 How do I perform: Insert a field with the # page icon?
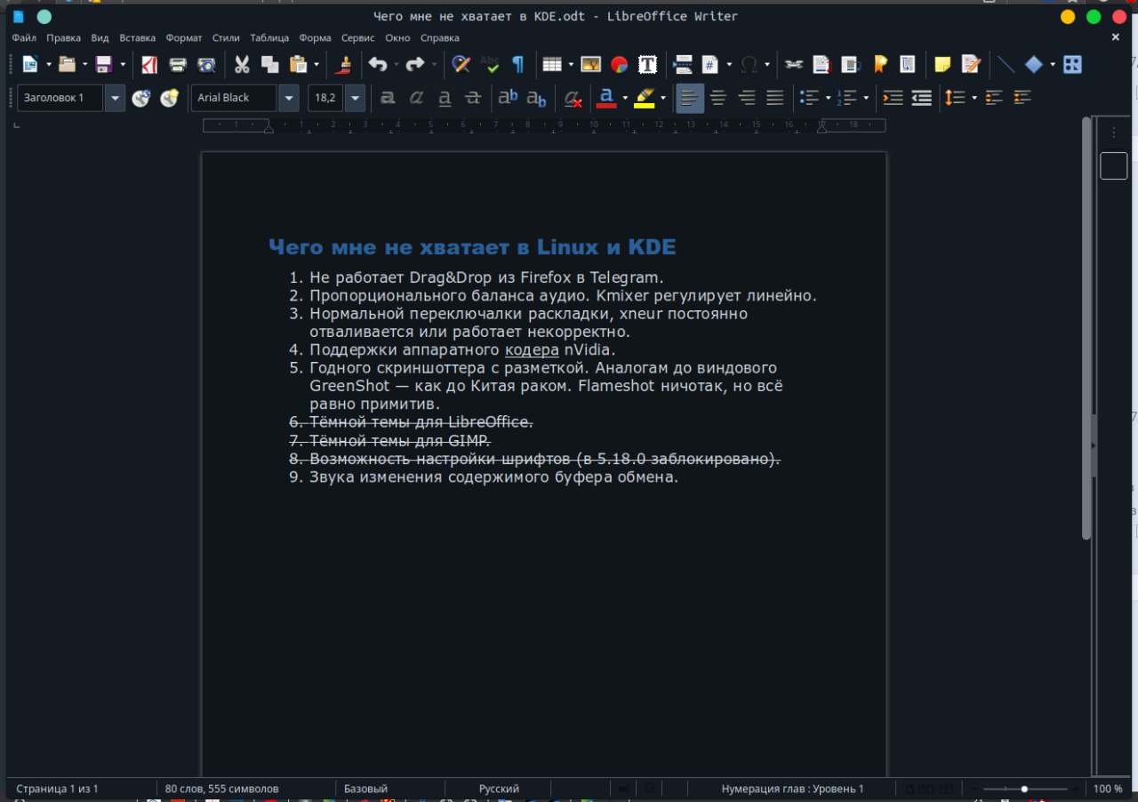pos(710,64)
